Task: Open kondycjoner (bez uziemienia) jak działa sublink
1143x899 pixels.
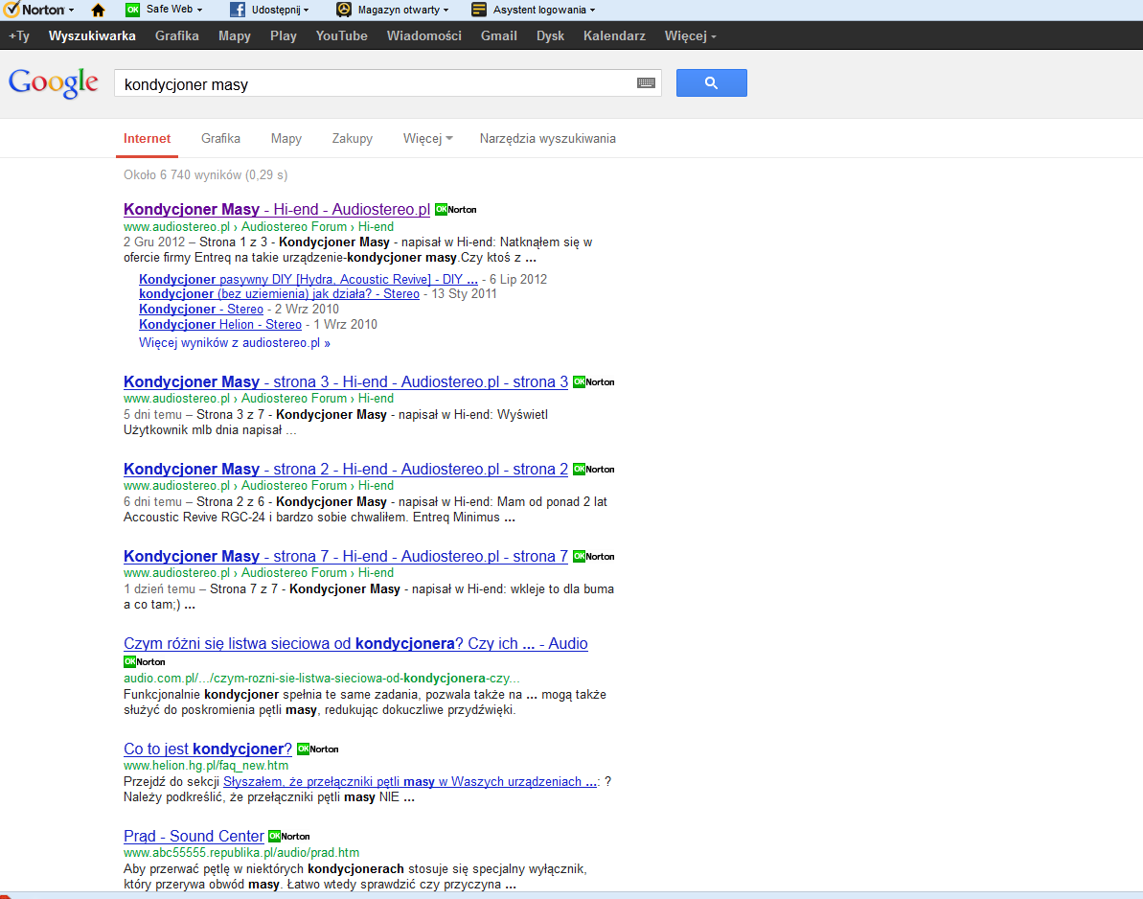Action: (279, 294)
